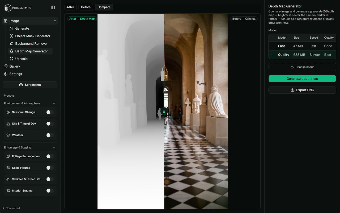Open Object Mask Generator
The height and width of the screenshot is (213, 340).
coord(30,36)
